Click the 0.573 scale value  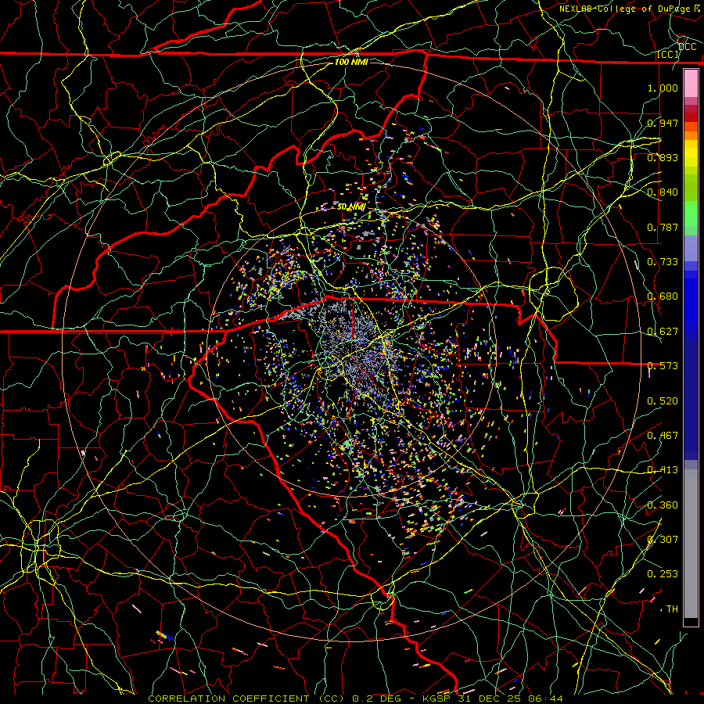[663, 366]
